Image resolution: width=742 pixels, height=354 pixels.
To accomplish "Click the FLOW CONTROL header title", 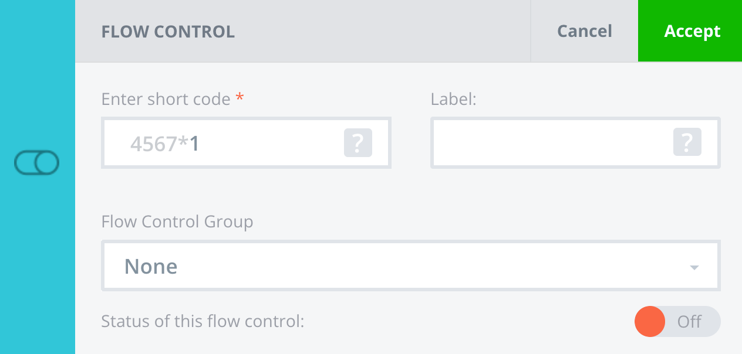I will (x=168, y=32).
